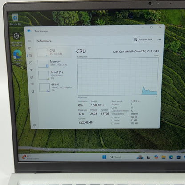Open the Recycle Bin desktop icon
Image resolution: width=185 pixels, height=185 pixels.
click(x=15, y=20)
